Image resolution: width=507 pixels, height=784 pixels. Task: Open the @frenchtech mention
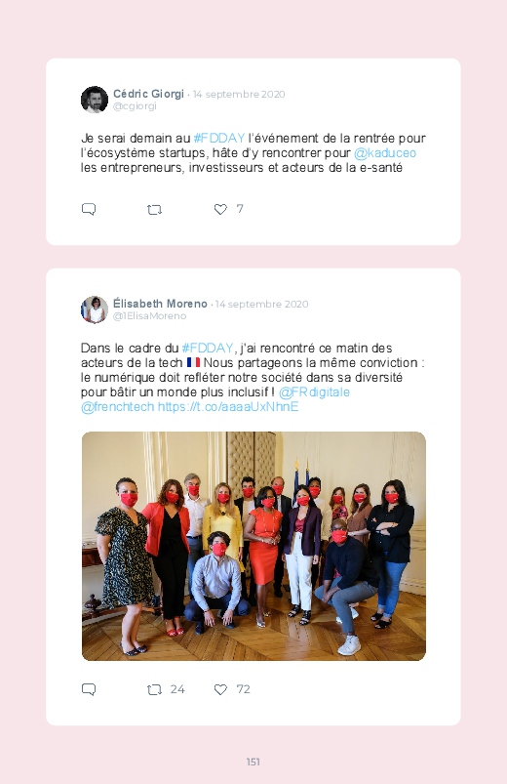[x=117, y=407]
